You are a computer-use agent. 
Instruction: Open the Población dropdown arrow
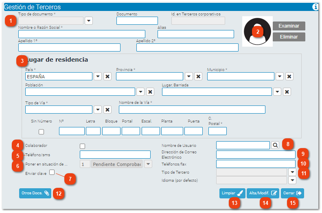(140, 92)
